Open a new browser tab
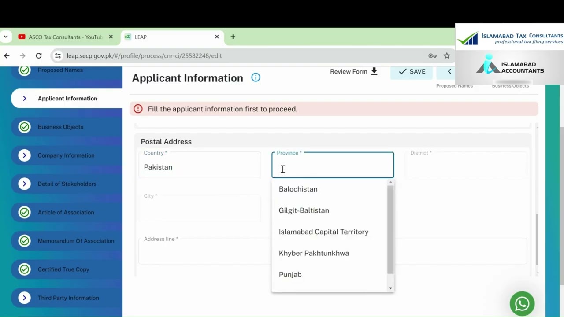The width and height of the screenshot is (564, 317). [x=233, y=37]
